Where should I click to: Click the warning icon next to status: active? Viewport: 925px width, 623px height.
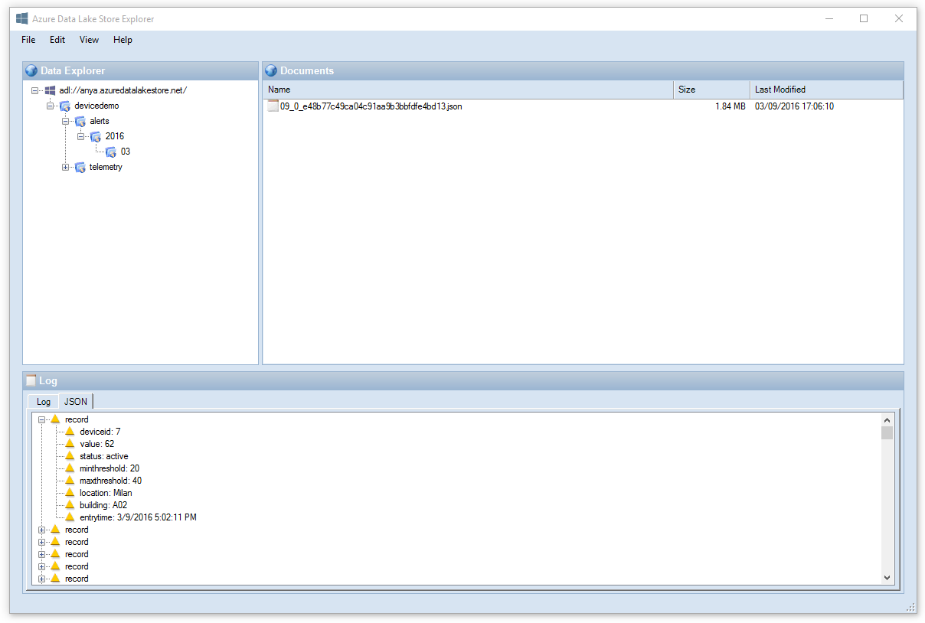70,456
